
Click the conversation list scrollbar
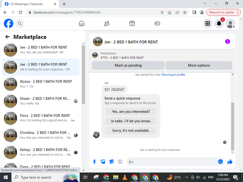click(83, 74)
